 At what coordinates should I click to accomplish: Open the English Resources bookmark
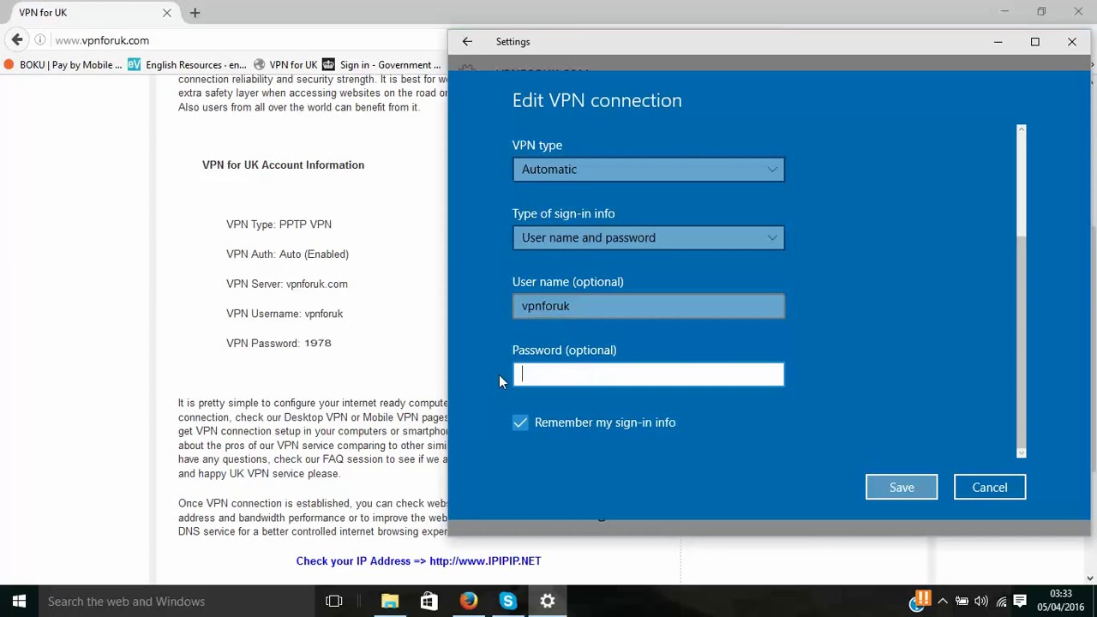(187, 65)
